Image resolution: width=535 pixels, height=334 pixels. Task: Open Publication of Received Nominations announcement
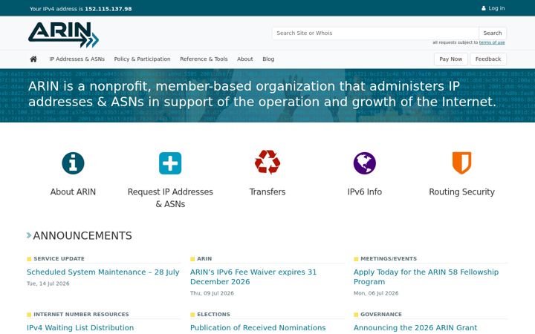click(x=258, y=327)
